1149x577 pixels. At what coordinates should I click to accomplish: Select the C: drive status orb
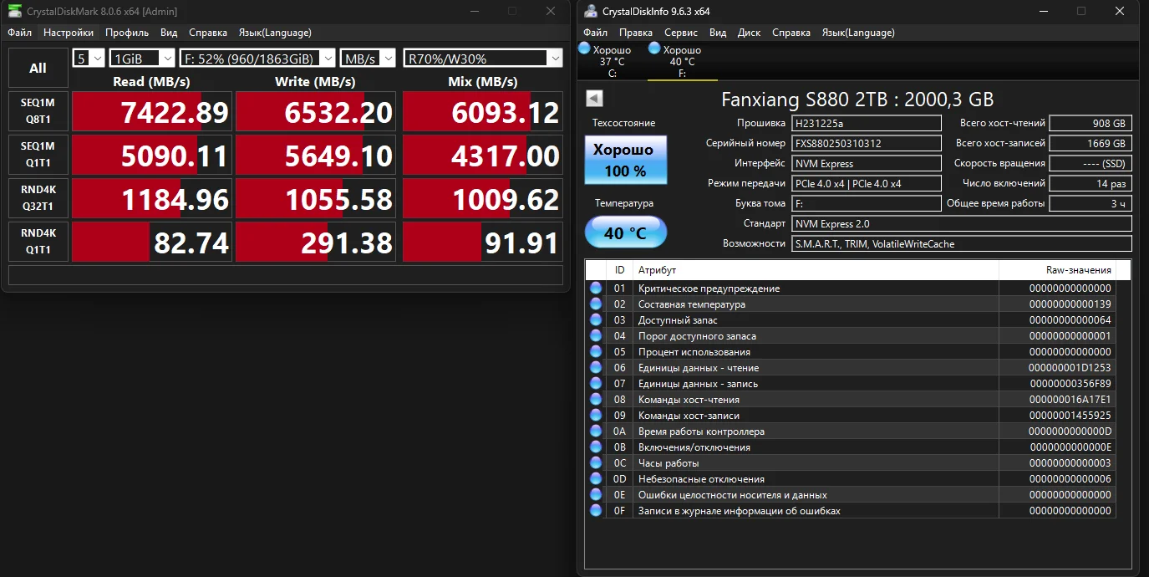click(584, 49)
